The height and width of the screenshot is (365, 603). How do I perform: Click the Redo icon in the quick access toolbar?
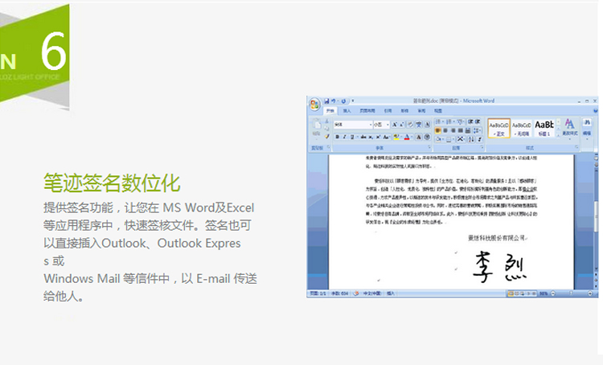343,101
